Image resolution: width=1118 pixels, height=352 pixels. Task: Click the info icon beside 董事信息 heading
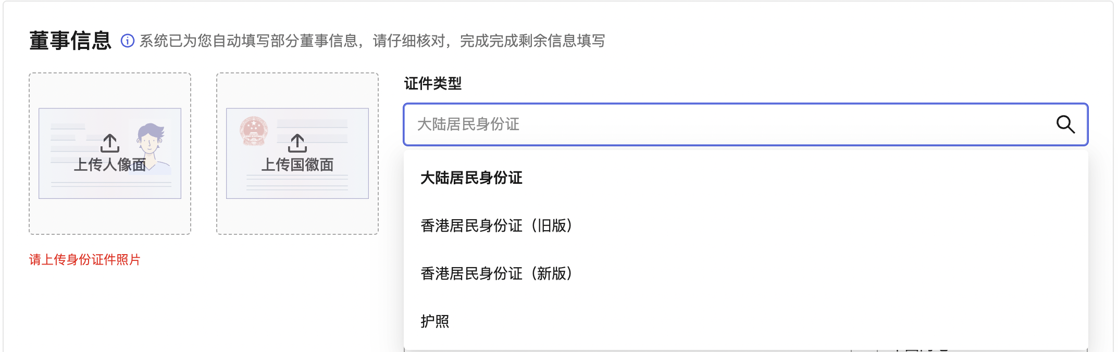(127, 40)
